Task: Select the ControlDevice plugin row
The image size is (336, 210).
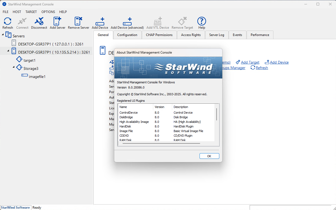Action: (x=166, y=113)
